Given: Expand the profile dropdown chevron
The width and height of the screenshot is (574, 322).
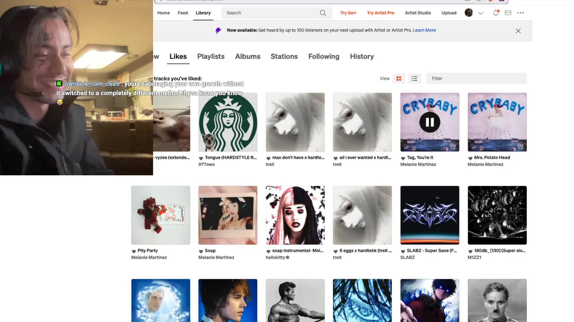Looking at the screenshot, I should click(481, 13).
